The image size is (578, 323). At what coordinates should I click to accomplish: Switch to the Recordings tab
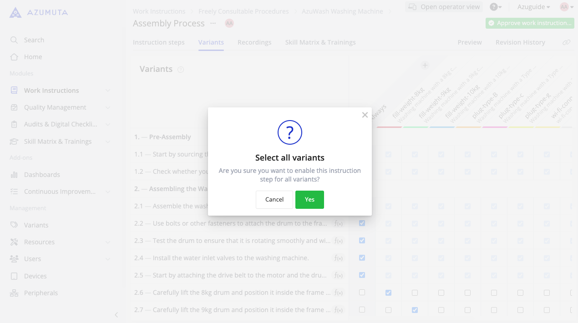[x=254, y=42]
